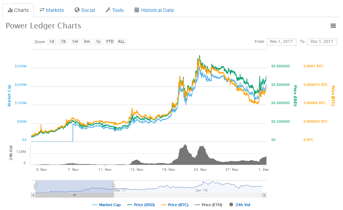Click the '7. Nov' date axis label

73,169
